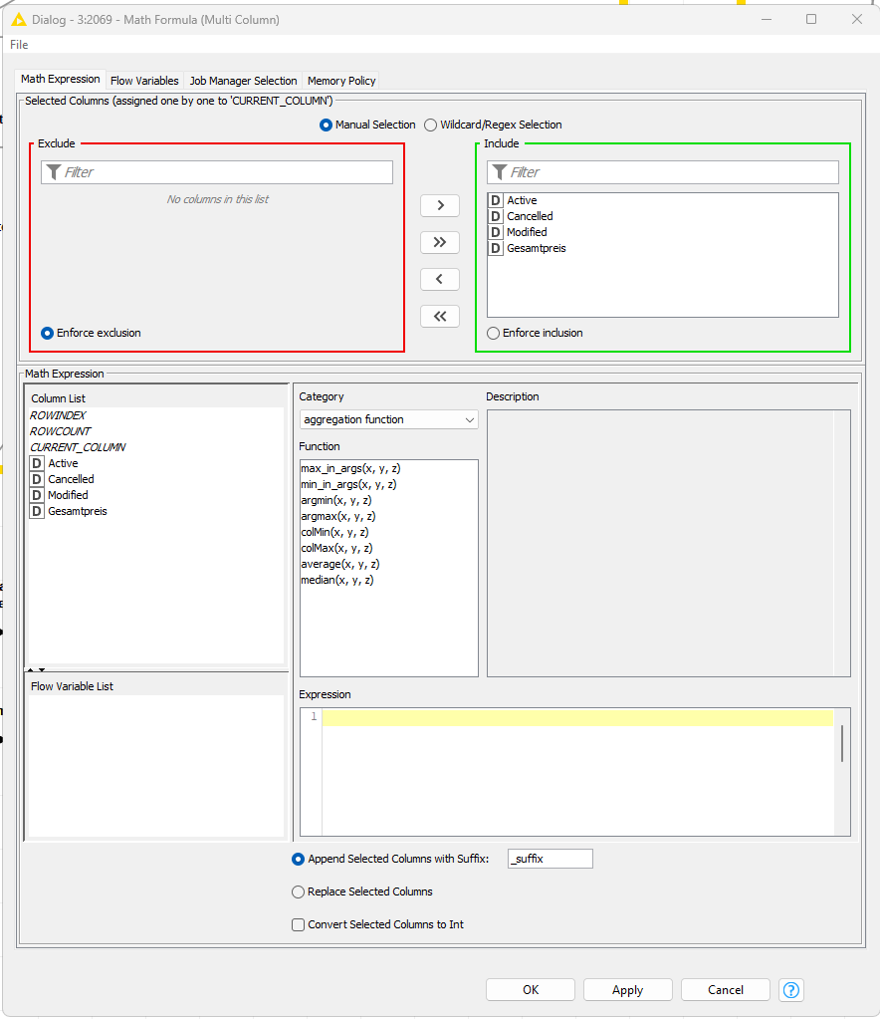Enable Convert Selected Columns to Int
Screen dimensions: 880x1019
[x=298, y=924]
